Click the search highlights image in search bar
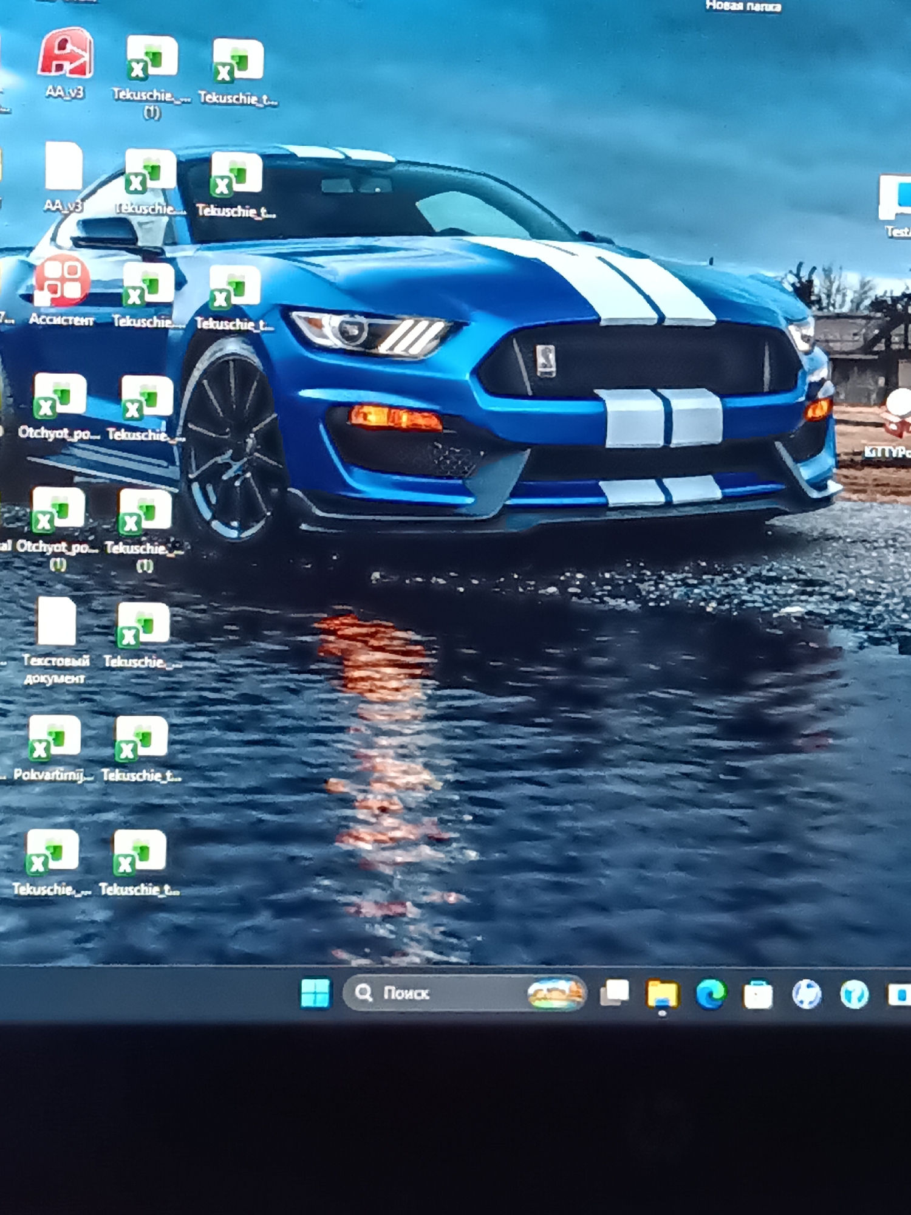This screenshot has width=911, height=1215. pos(555,994)
